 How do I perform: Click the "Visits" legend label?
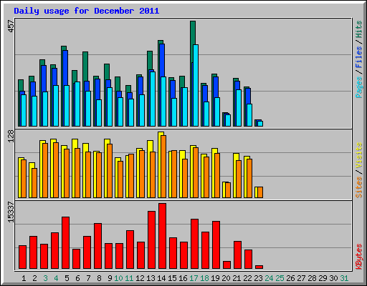tap(358, 156)
